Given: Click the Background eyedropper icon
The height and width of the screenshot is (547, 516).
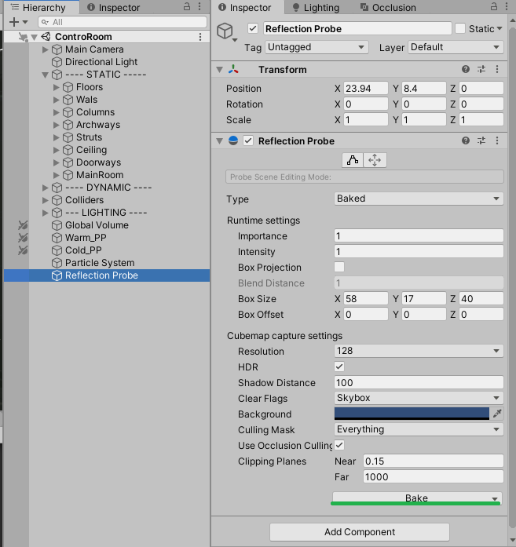Looking at the screenshot, I should point(497,414).
